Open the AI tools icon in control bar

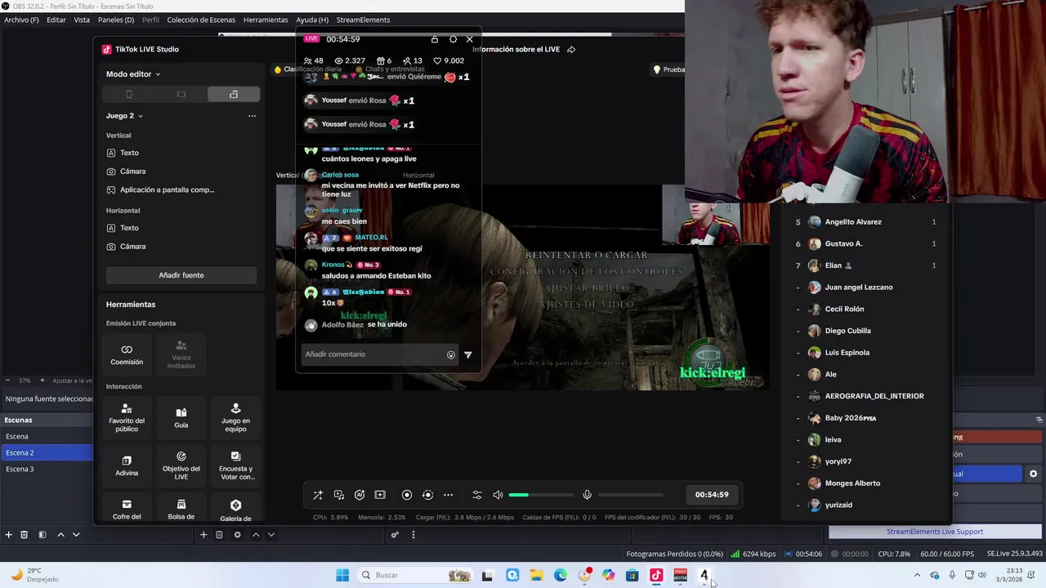[x=360, y=495]
